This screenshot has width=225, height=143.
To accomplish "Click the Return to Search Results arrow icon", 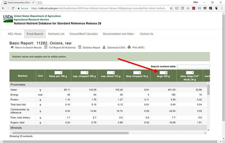I will pos(12,47).
